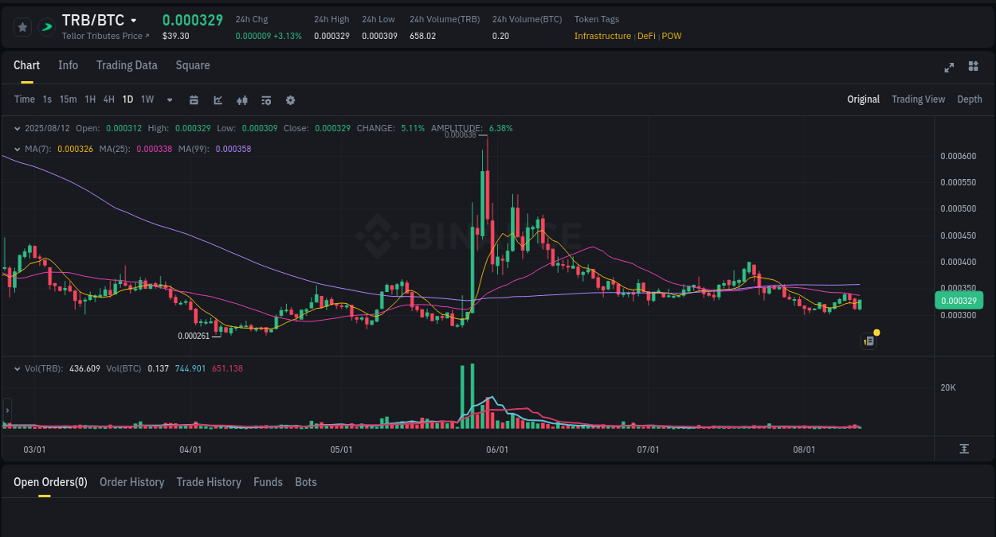
Task: Open the Order History tab
Action: point(131,482)
